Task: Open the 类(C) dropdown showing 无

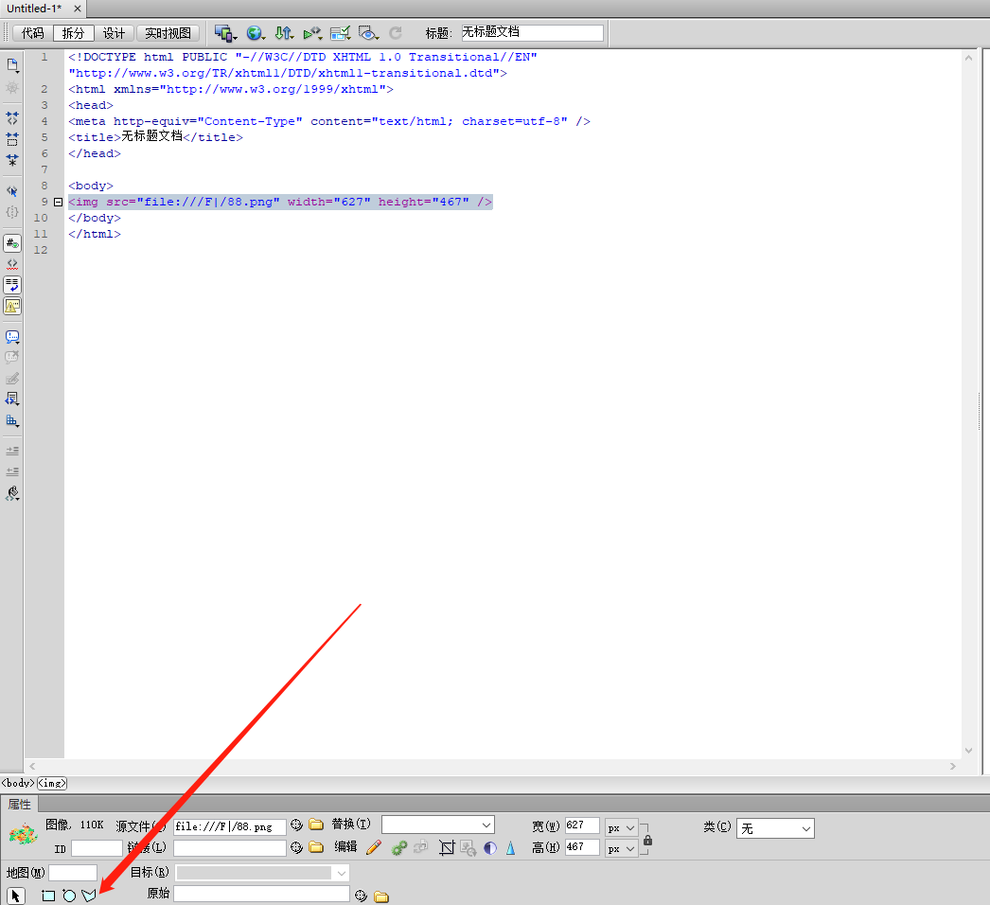Action: [774, 826]
